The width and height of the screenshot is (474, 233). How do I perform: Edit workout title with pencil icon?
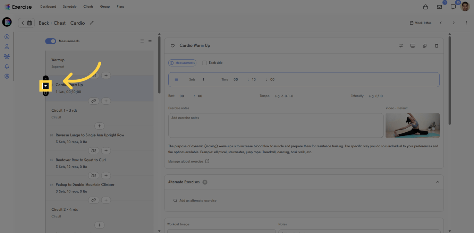(92, 23)
